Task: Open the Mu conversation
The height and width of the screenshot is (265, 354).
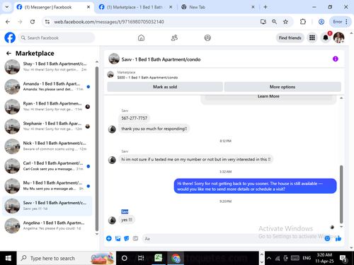Action: 47,186
